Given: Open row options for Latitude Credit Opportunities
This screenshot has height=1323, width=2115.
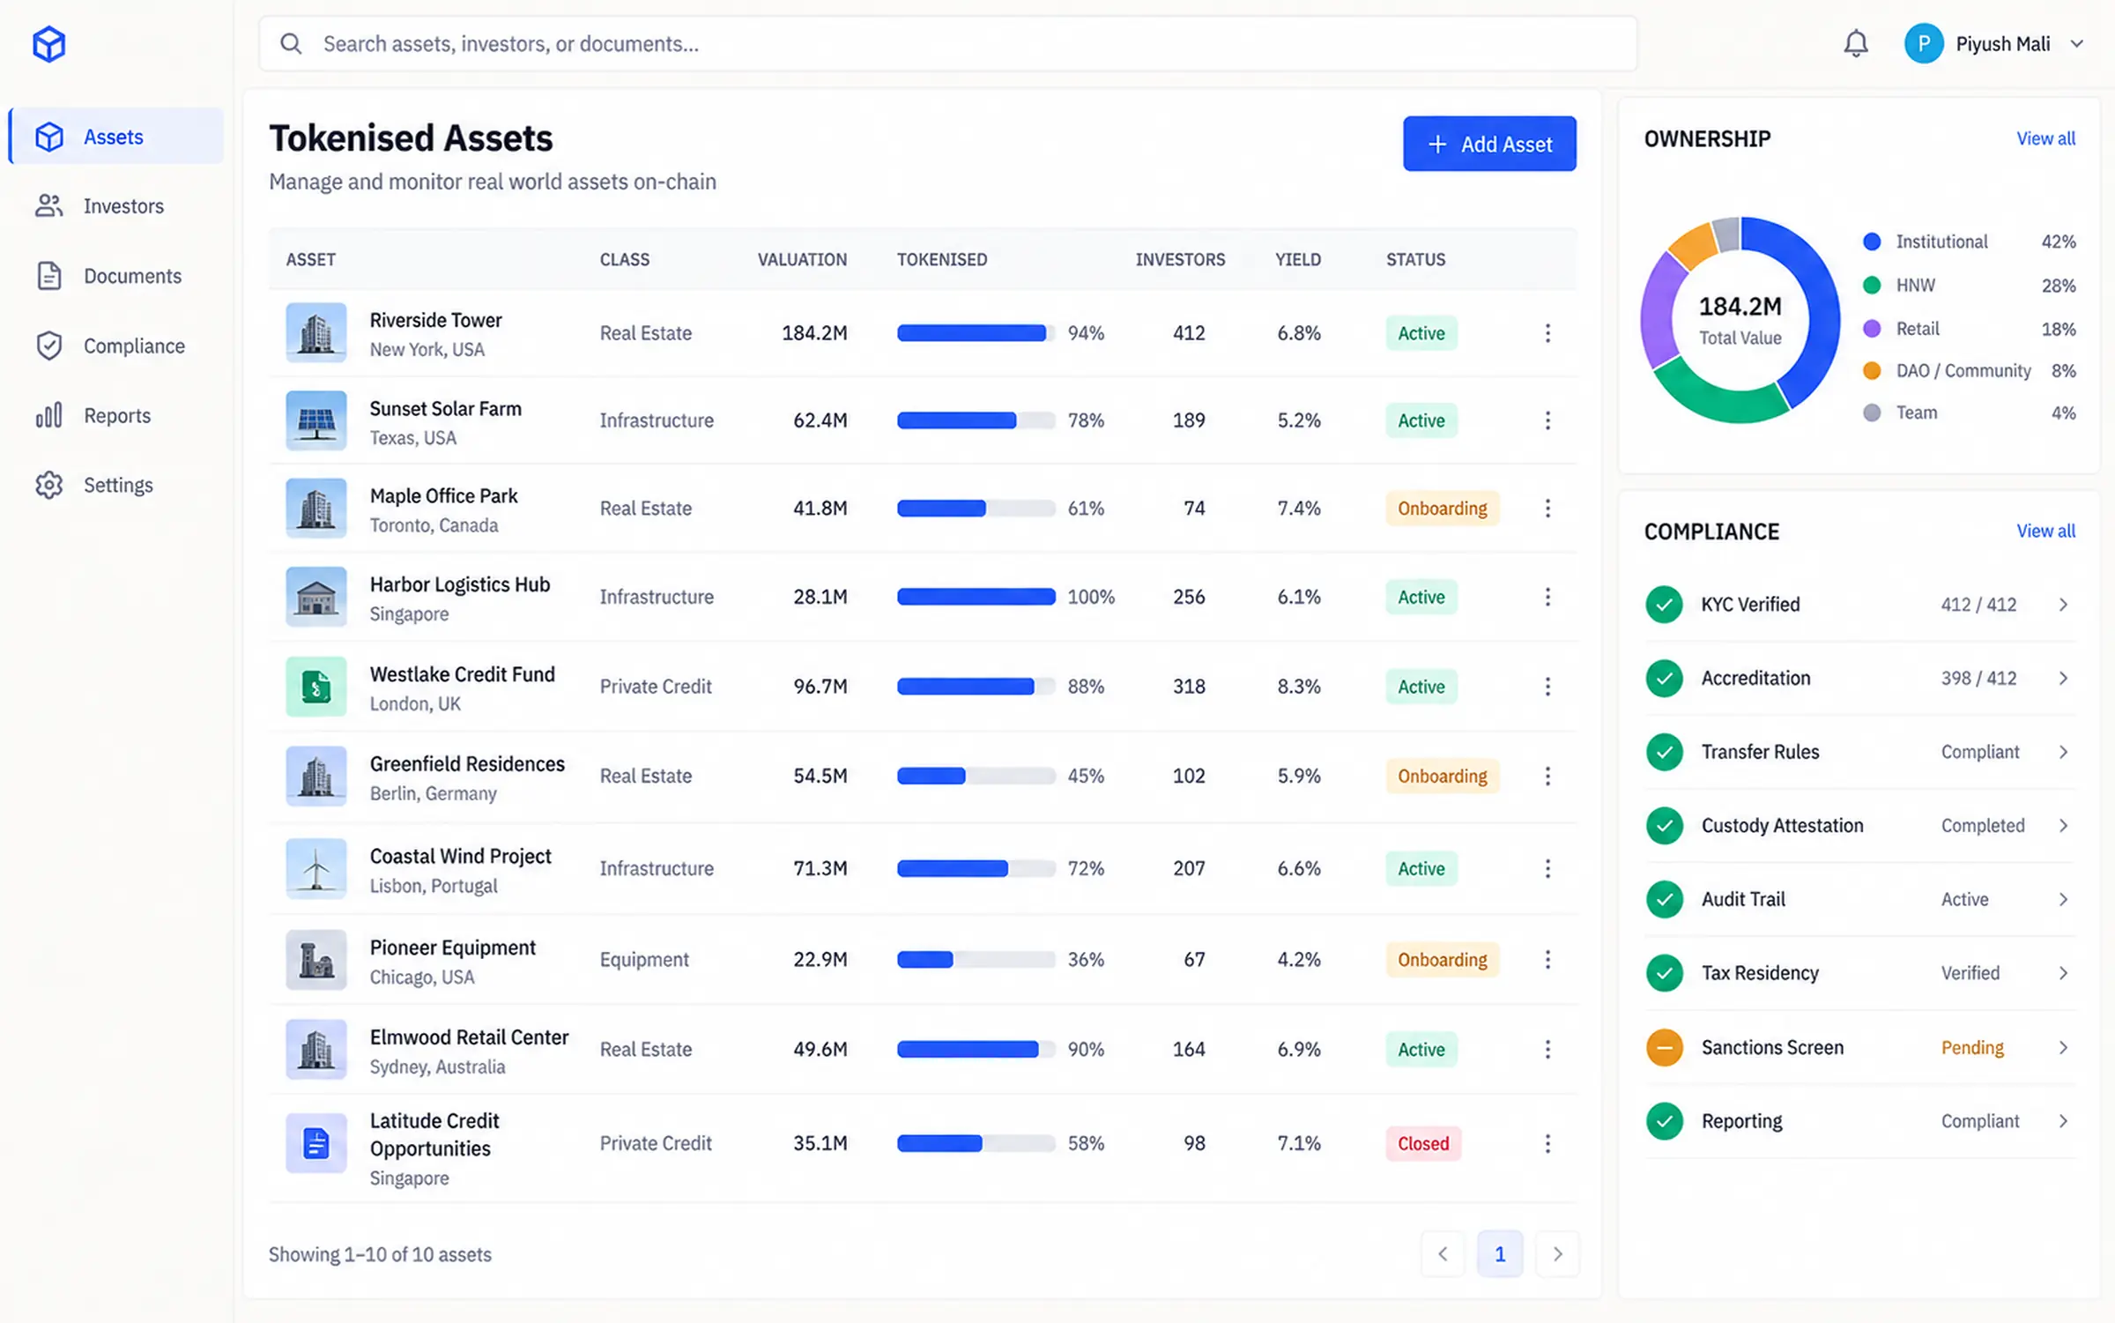Looking at the screenshot, I should tap(1547, 1143).
